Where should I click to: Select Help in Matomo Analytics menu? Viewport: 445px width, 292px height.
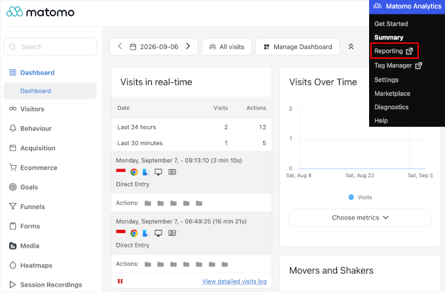381,121
